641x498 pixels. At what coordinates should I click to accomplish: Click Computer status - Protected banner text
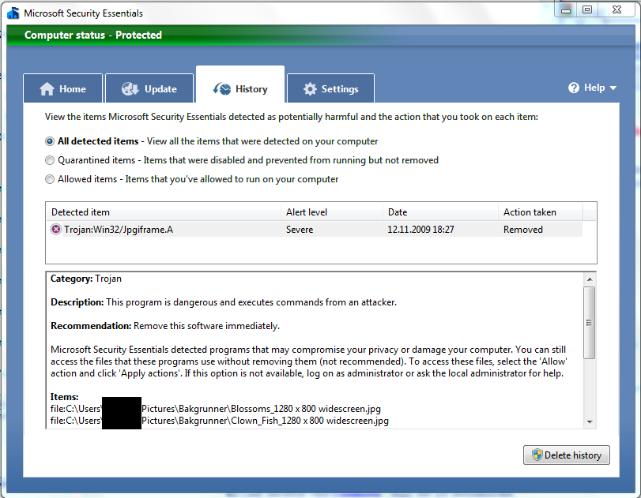93,35
